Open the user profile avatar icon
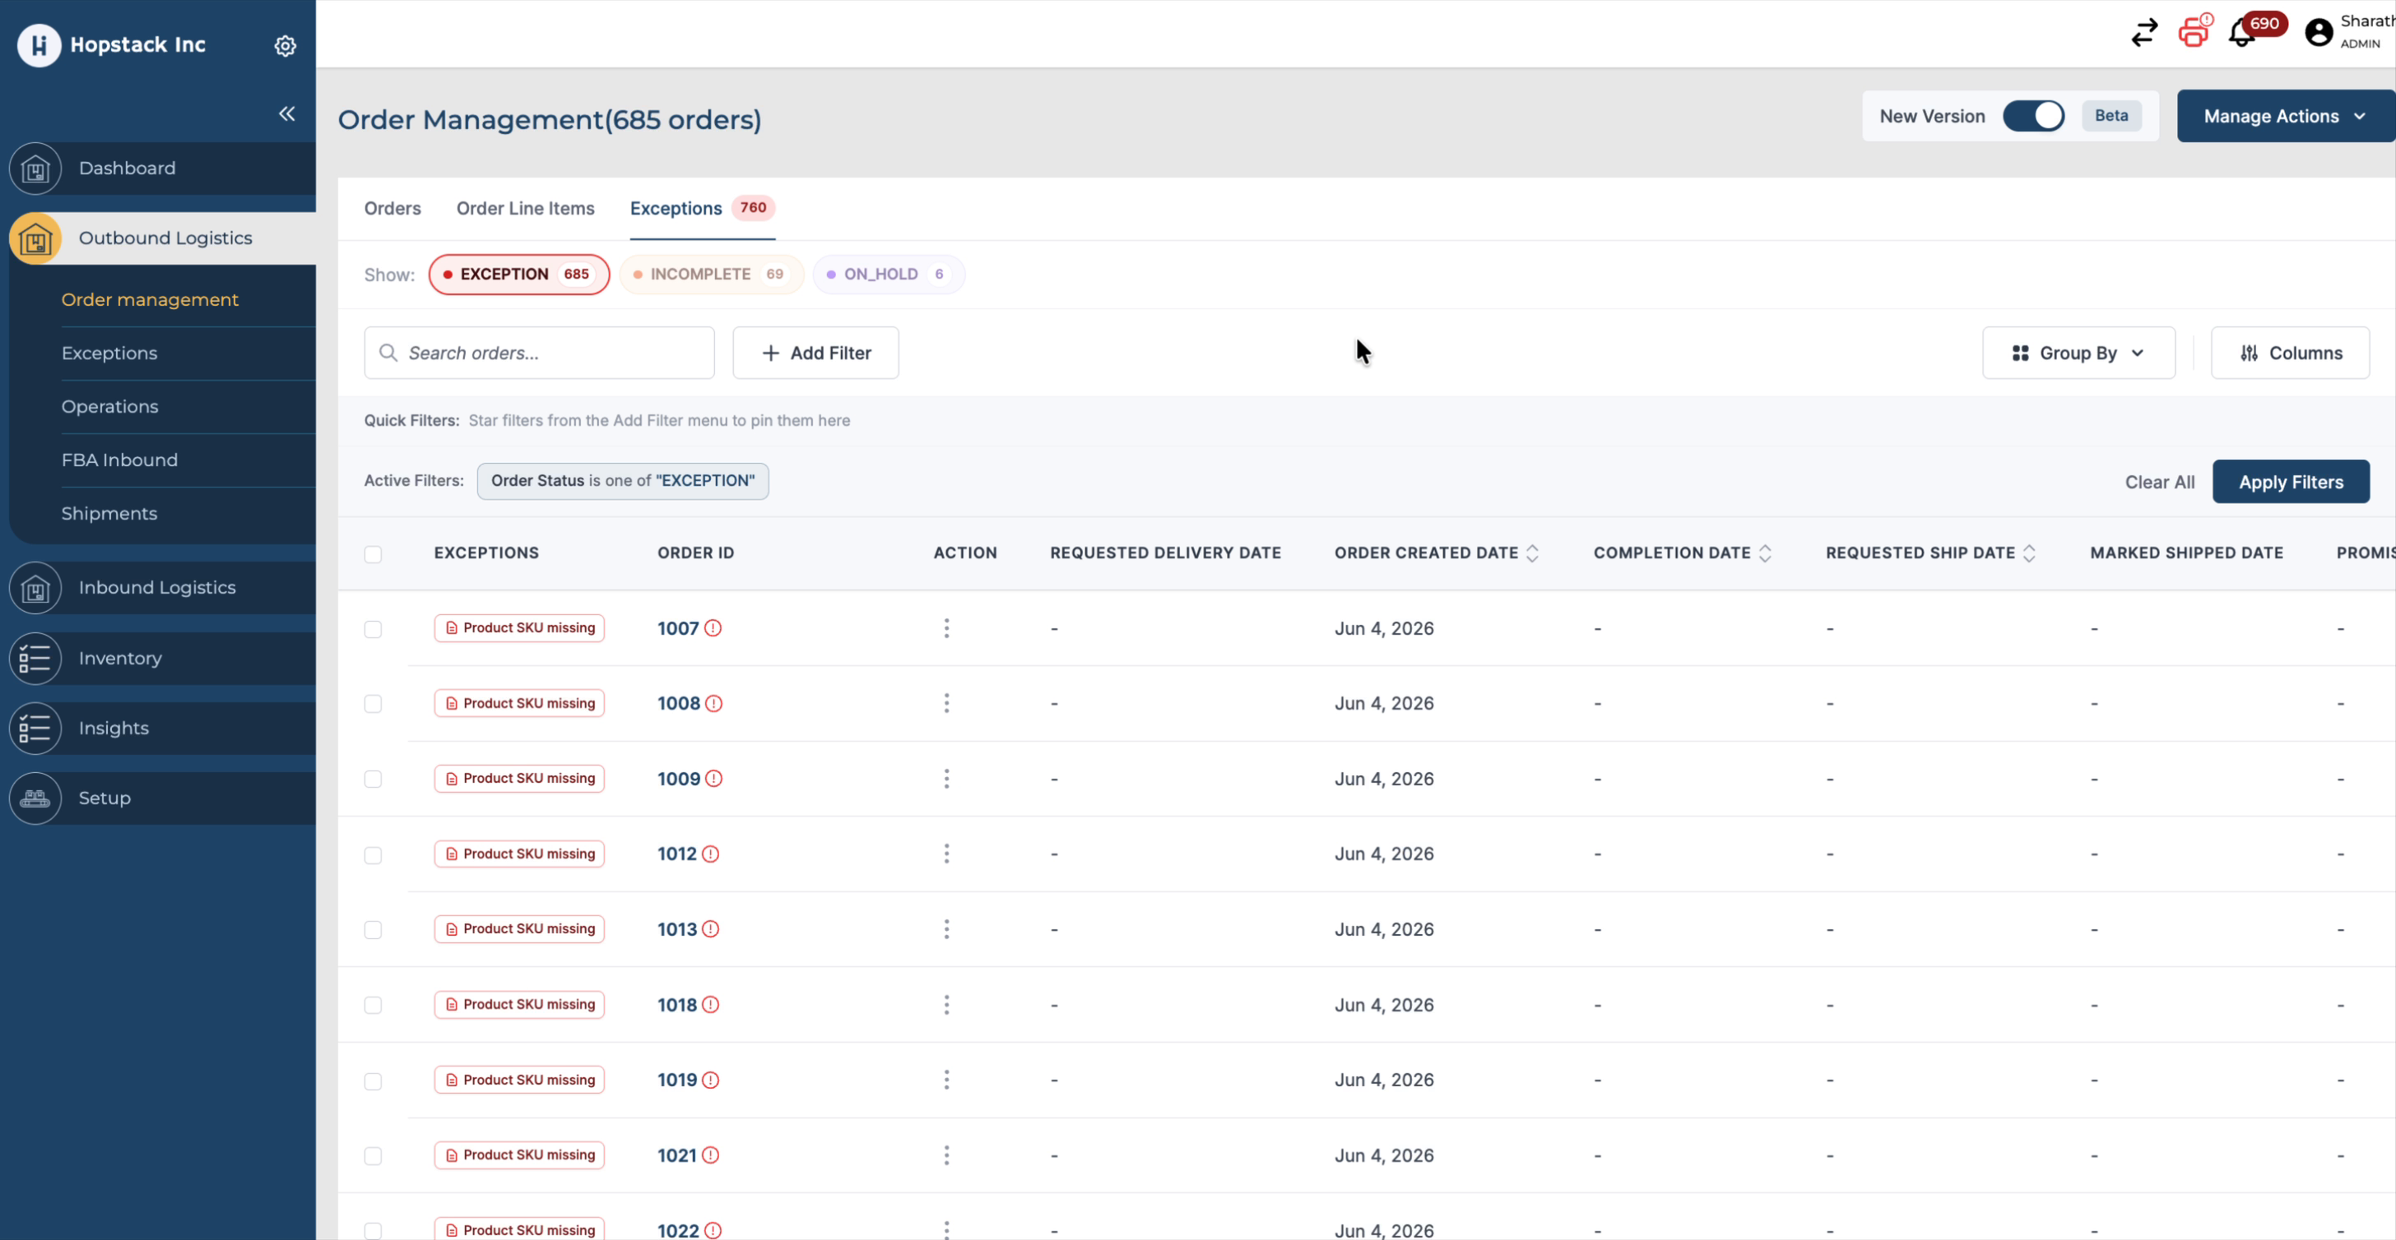Image resolution: width=2396 pixels, height=1240 pixels. (x=2319, y=33)
